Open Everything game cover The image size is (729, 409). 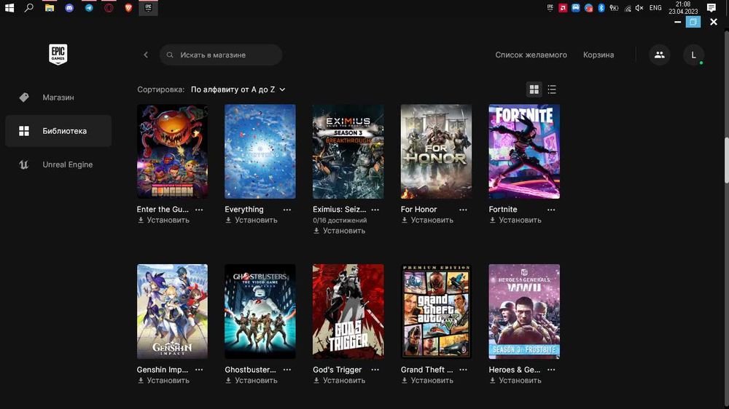tap(260, 151)
